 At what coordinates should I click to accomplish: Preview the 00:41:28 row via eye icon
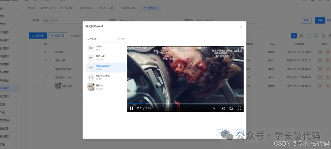[320, 77]
